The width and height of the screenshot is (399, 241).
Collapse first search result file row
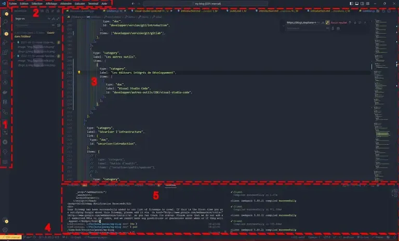(37, 42)
